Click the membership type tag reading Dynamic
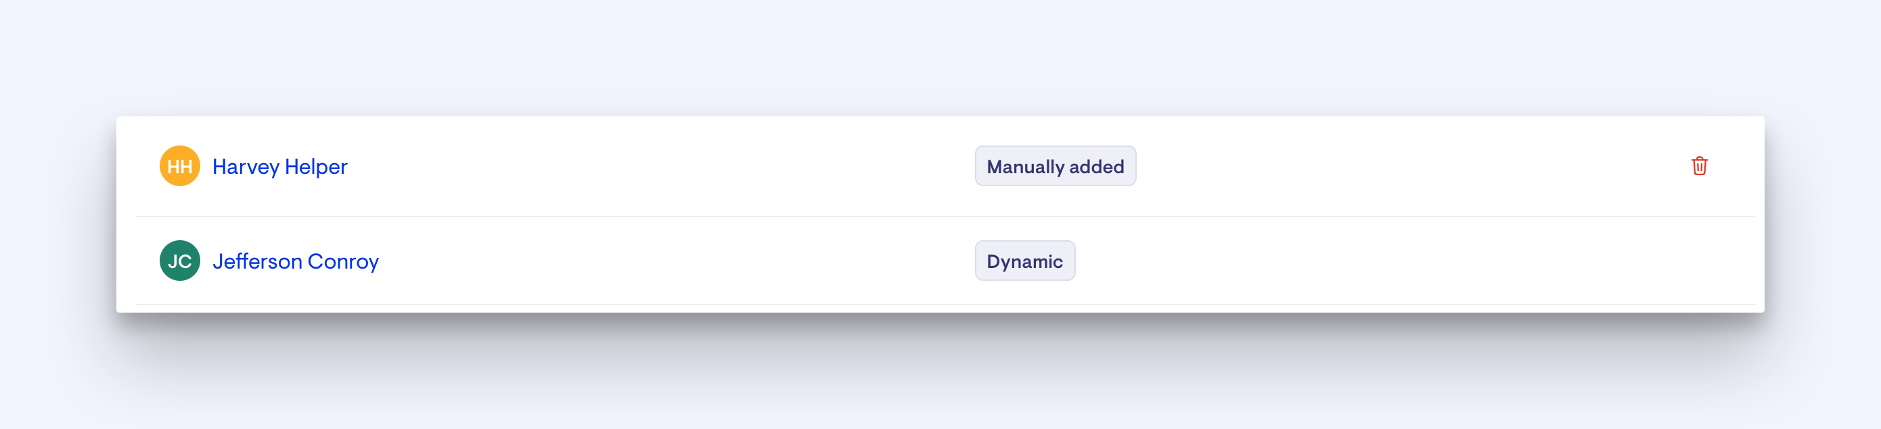This screenshot has width=1881, height=429. pyautogui.click(x=1024, y=261)
